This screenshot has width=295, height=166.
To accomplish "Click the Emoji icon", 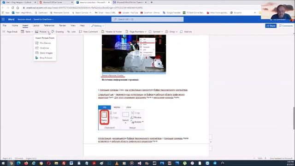I will pos(167,32).
